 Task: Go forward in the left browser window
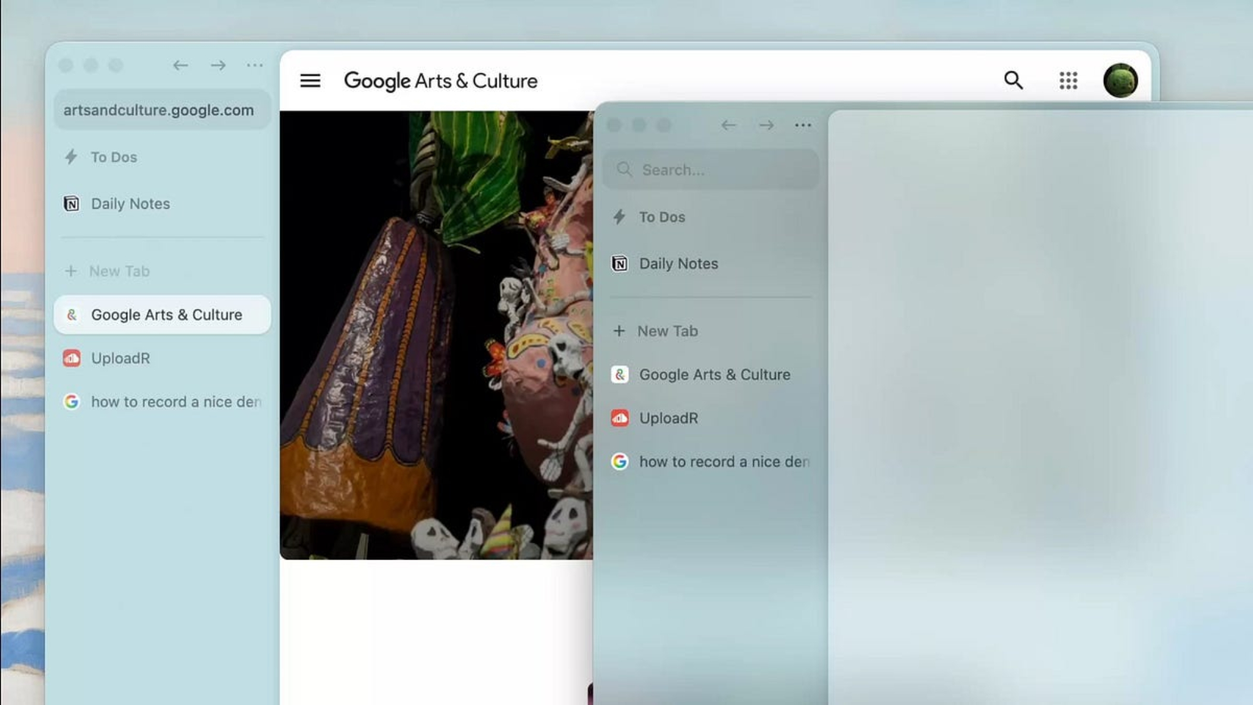click(218, 65)
